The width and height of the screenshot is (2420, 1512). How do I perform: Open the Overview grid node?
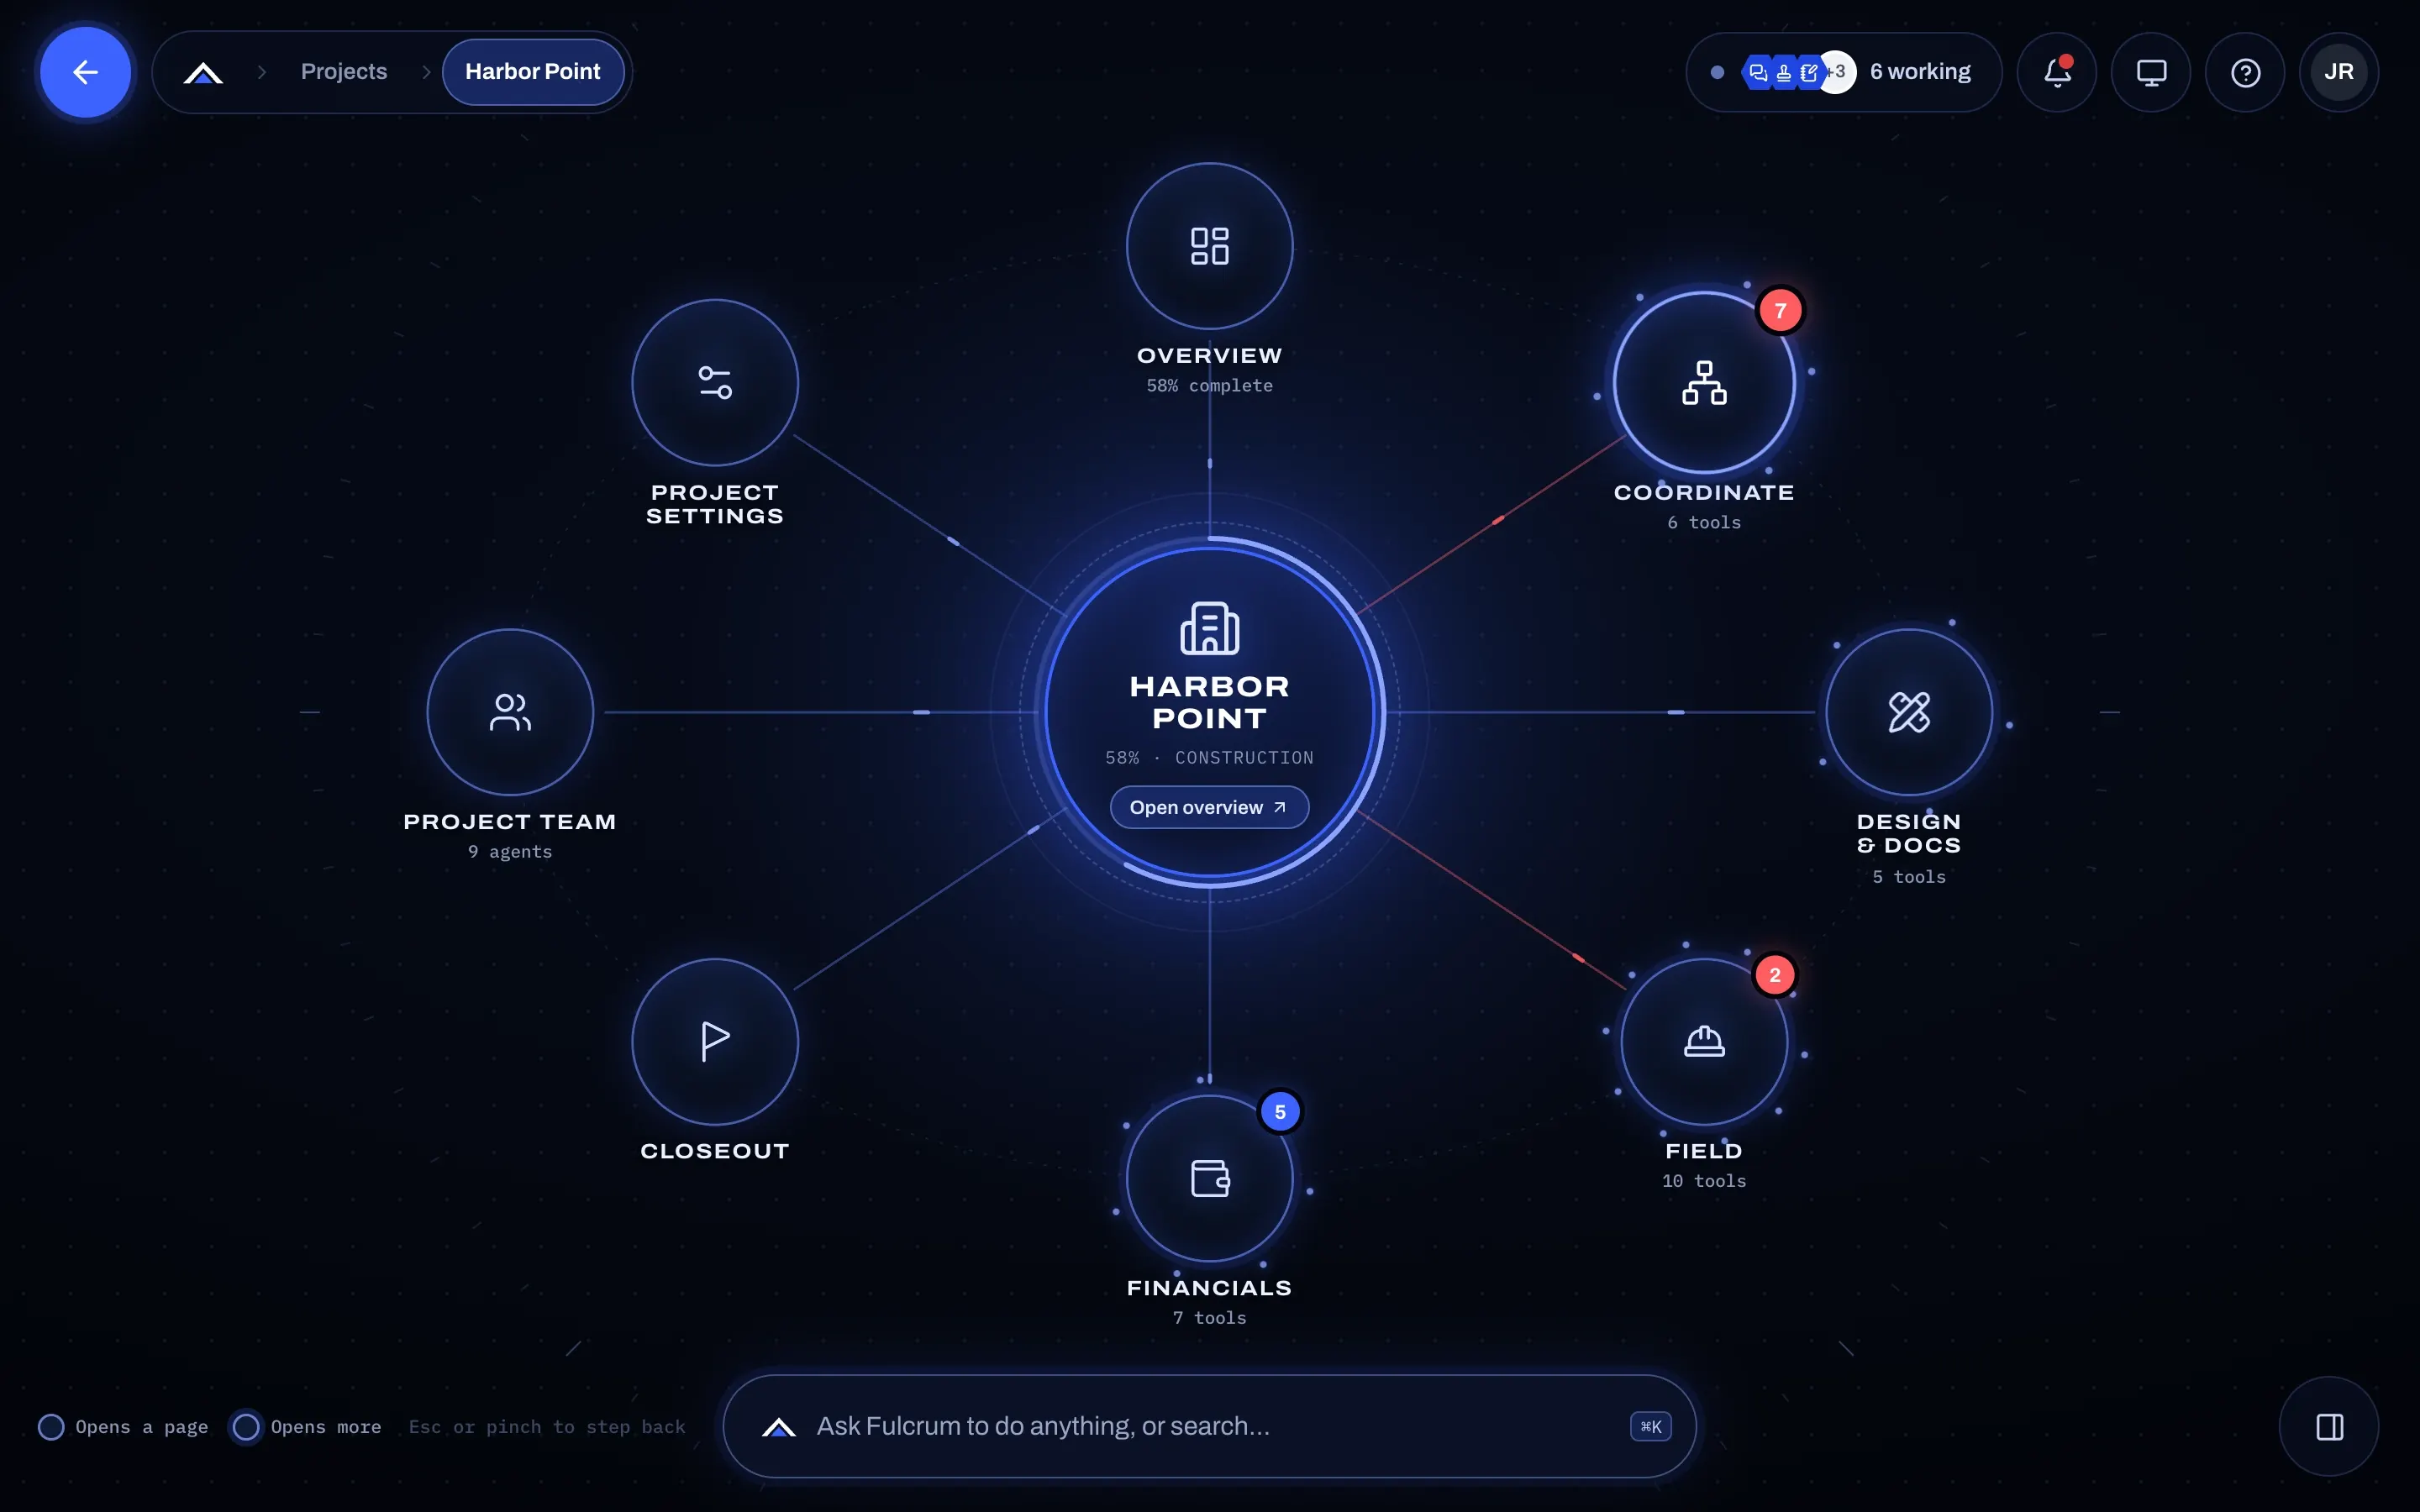(1209, 246)
